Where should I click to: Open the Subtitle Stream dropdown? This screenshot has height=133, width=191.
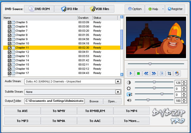118,92
